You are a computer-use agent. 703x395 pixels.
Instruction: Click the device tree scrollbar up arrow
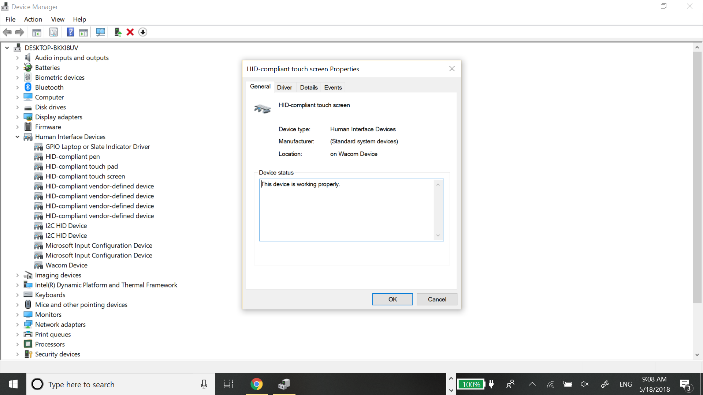click(697, 48)
